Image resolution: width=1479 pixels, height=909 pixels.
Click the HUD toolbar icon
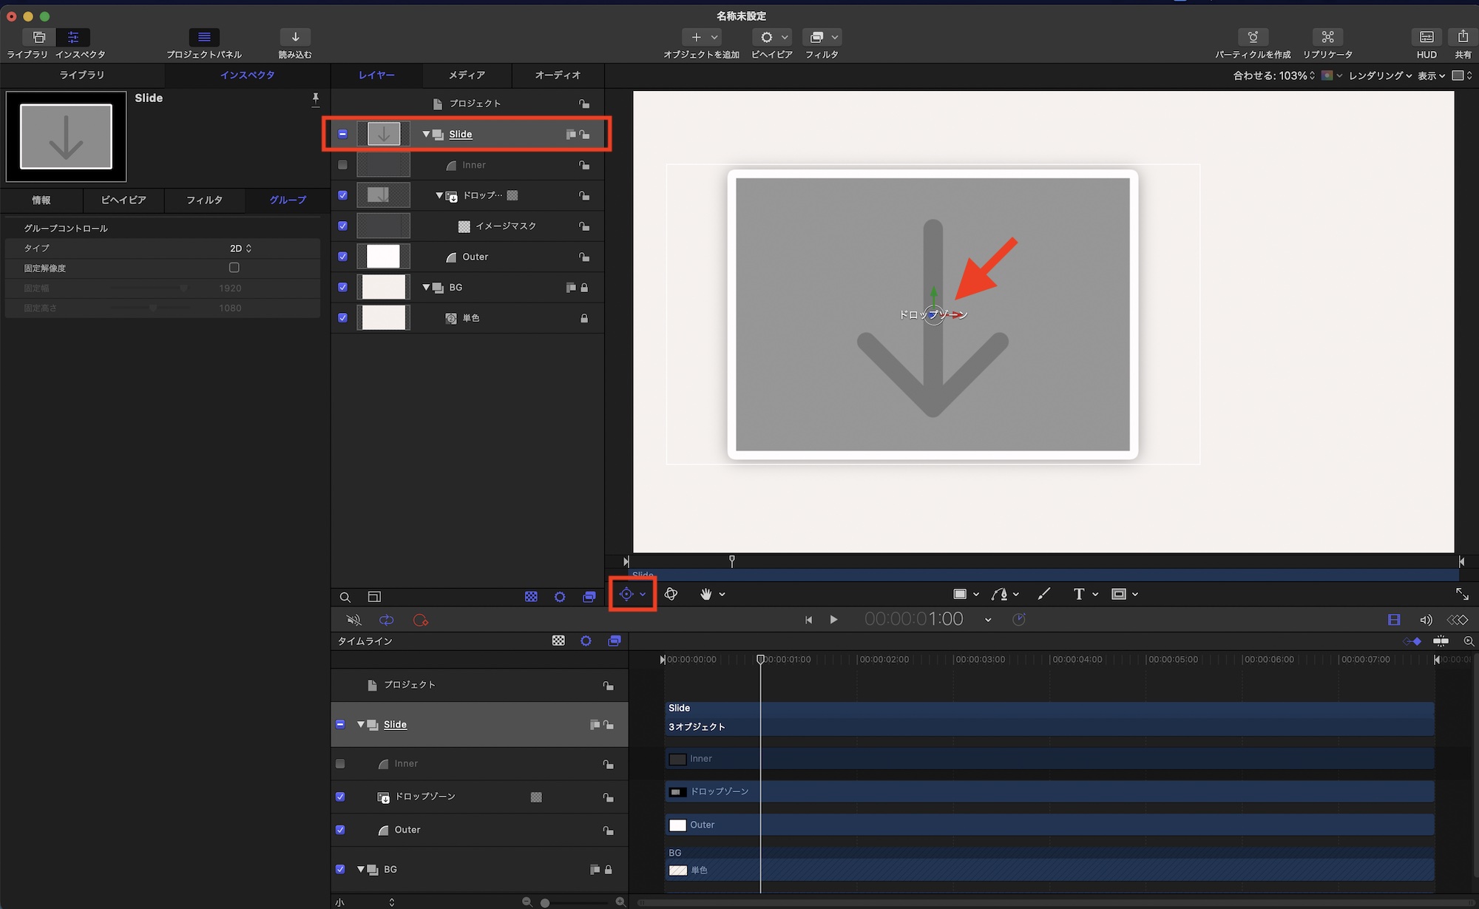[x=1426, y=37]
